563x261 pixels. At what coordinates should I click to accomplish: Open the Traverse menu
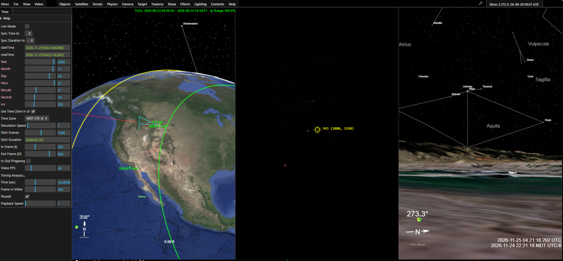[157, 4]
